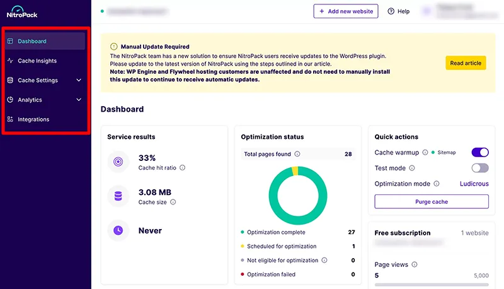Viewport: 504px width, 289px height.
Task: Click the Cache size database icon
Action: pyautogui.click(x=118, y=196)
